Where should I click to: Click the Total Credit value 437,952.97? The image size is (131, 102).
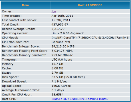click(x=60, y=25)
